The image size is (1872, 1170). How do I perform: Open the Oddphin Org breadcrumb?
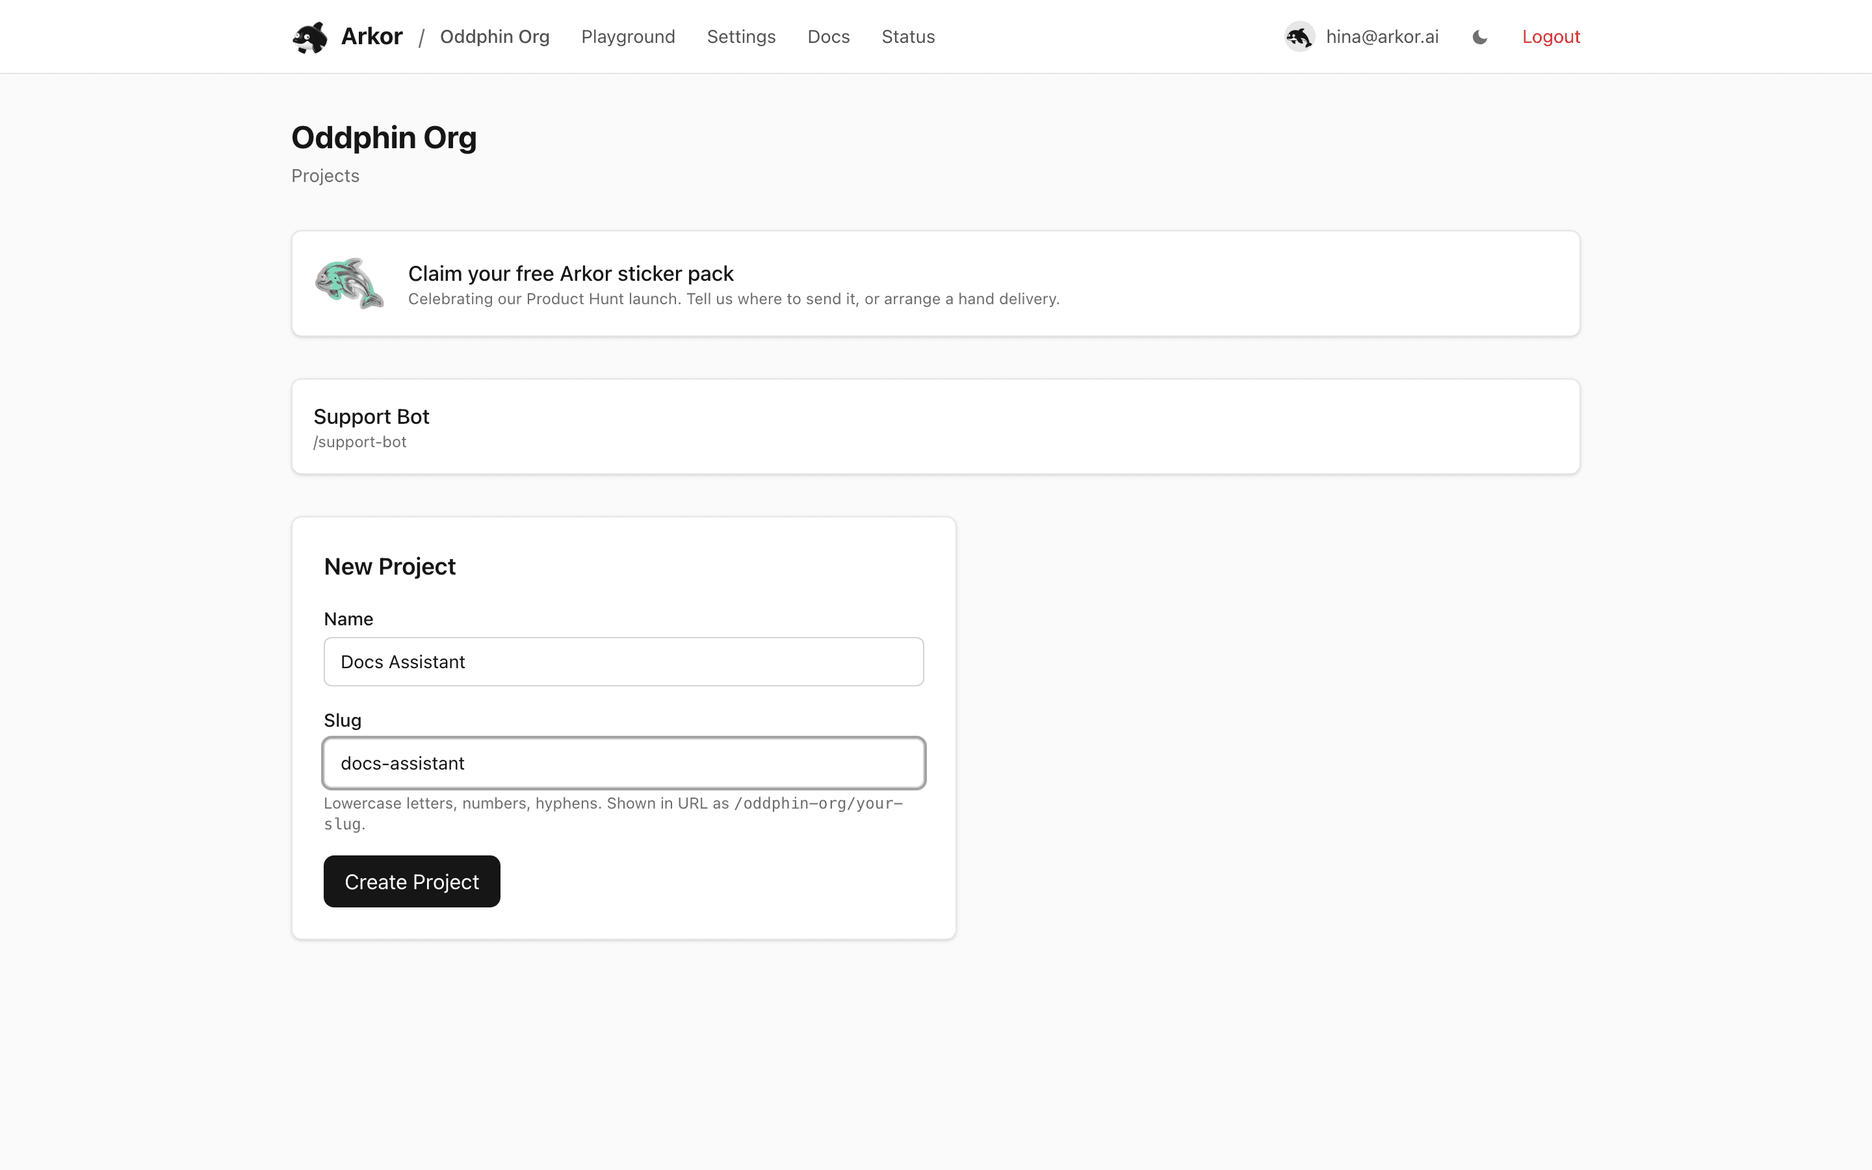494,36
